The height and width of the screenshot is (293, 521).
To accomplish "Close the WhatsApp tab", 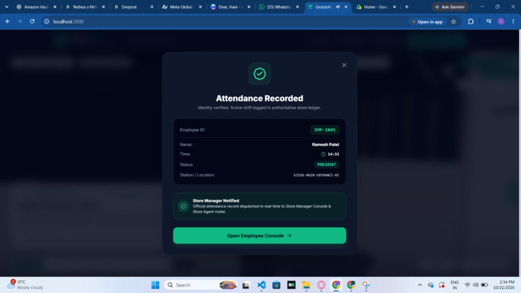I will pos(297,6).
